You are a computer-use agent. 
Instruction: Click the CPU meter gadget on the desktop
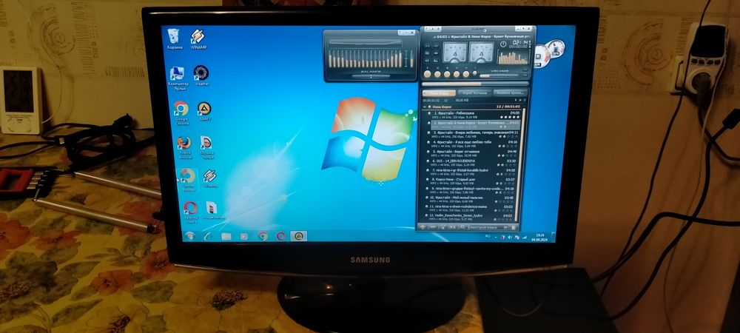pos(542,55)
